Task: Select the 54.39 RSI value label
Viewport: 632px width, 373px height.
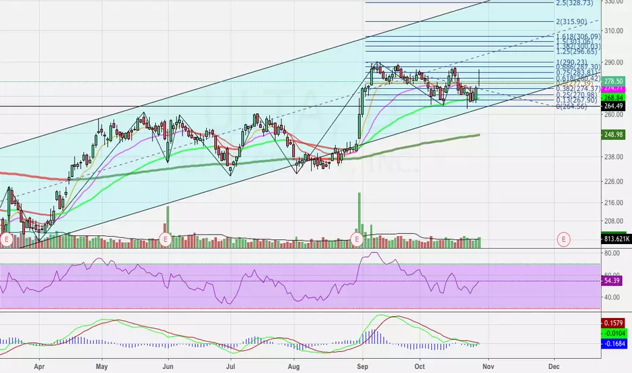Action: (x=612, y=280)
